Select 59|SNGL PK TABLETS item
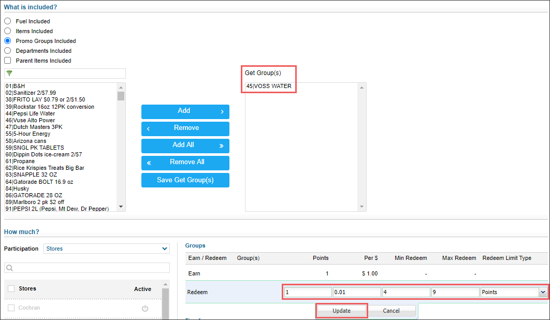This screenshot has height=320, width=550. pos(35,148)
